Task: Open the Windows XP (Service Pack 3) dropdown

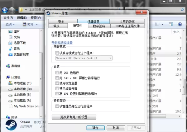Action: tap(84, 58)
